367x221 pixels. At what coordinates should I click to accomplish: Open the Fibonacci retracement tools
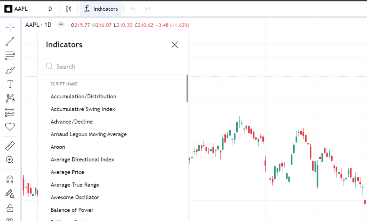point(10,55)
